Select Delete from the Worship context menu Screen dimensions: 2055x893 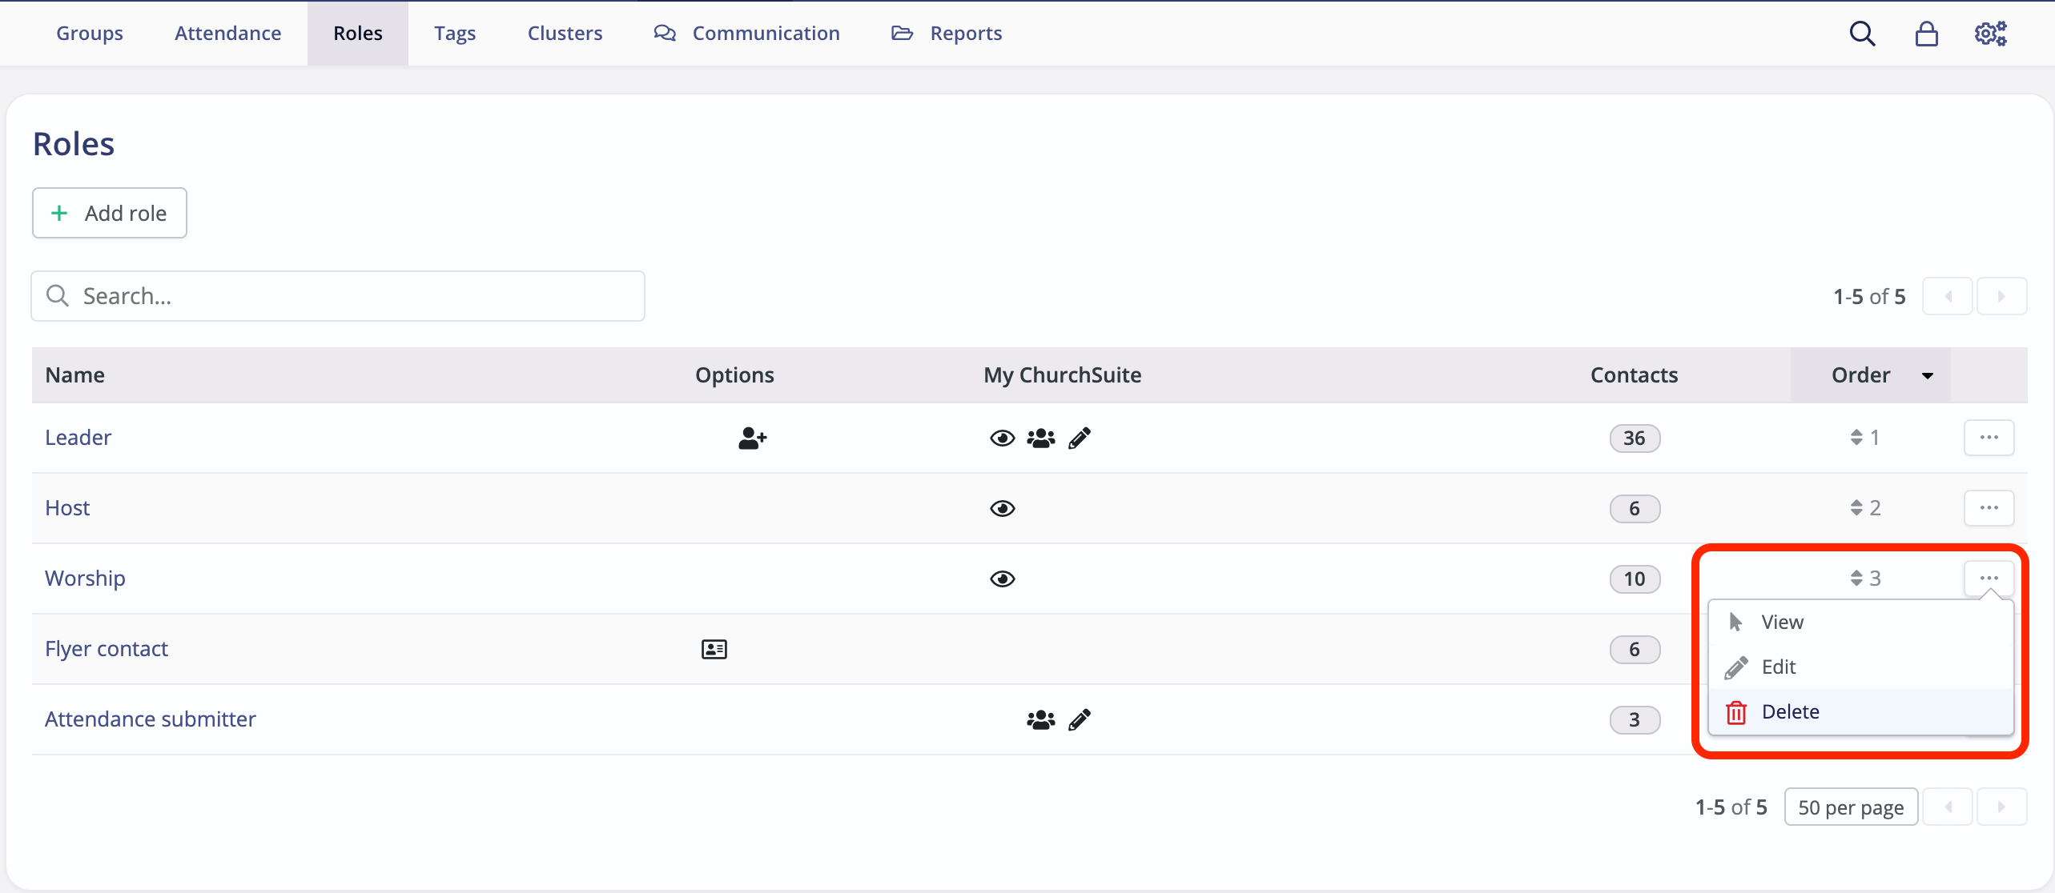coord(1792,711)
